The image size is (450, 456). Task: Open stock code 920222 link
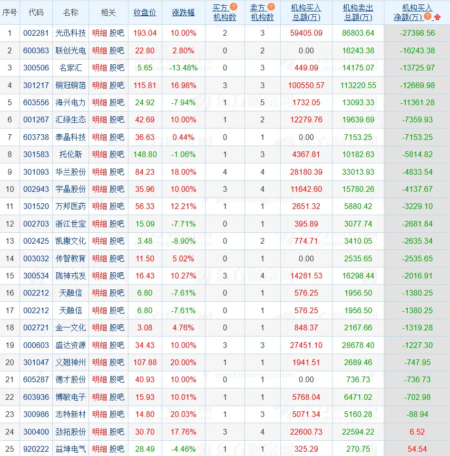[x=36, y=449]
